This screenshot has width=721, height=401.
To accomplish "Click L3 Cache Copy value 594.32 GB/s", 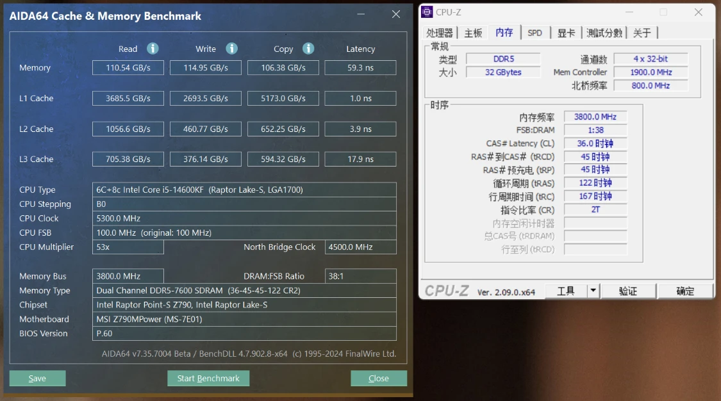I will point(283,159).
